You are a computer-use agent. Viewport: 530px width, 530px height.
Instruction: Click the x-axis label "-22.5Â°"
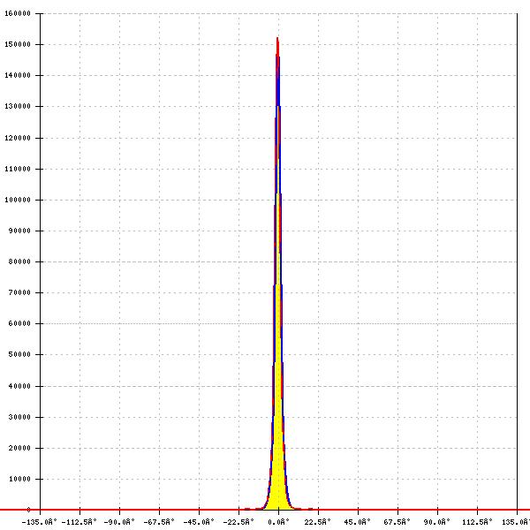[238, 522]
